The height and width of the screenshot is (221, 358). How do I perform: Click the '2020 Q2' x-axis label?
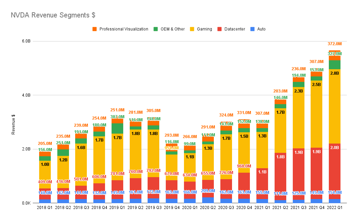tap(208, 208)
